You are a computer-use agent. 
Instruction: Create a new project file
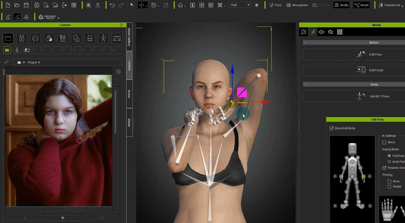8,5
